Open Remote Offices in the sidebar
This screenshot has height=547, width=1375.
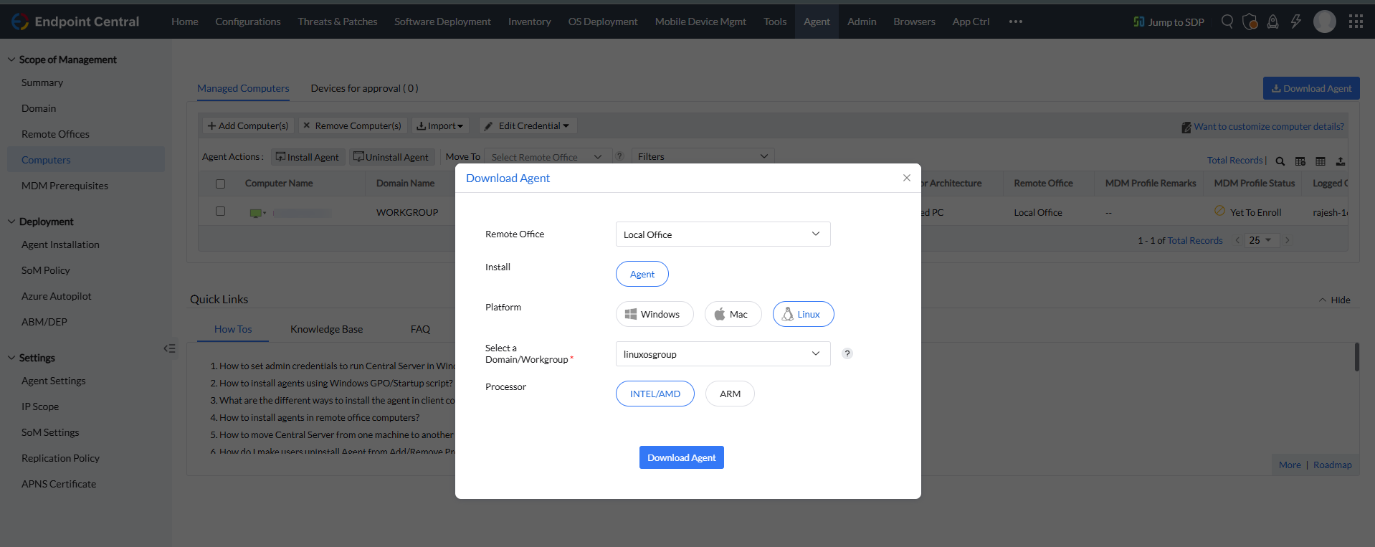point(55,134)
